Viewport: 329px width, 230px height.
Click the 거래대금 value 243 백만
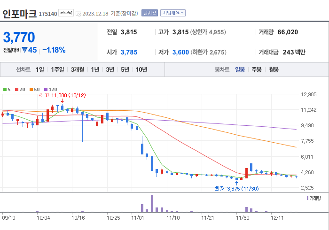click(x=294, y=52)
